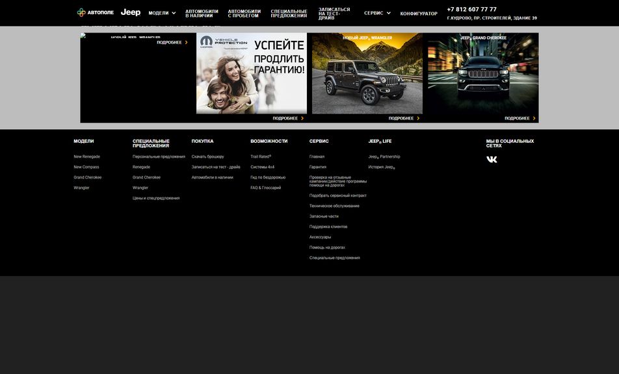Open Grand Cherokee in the footer Модели column
Viewport: 619px width, 374px height.
click(88, 177)
